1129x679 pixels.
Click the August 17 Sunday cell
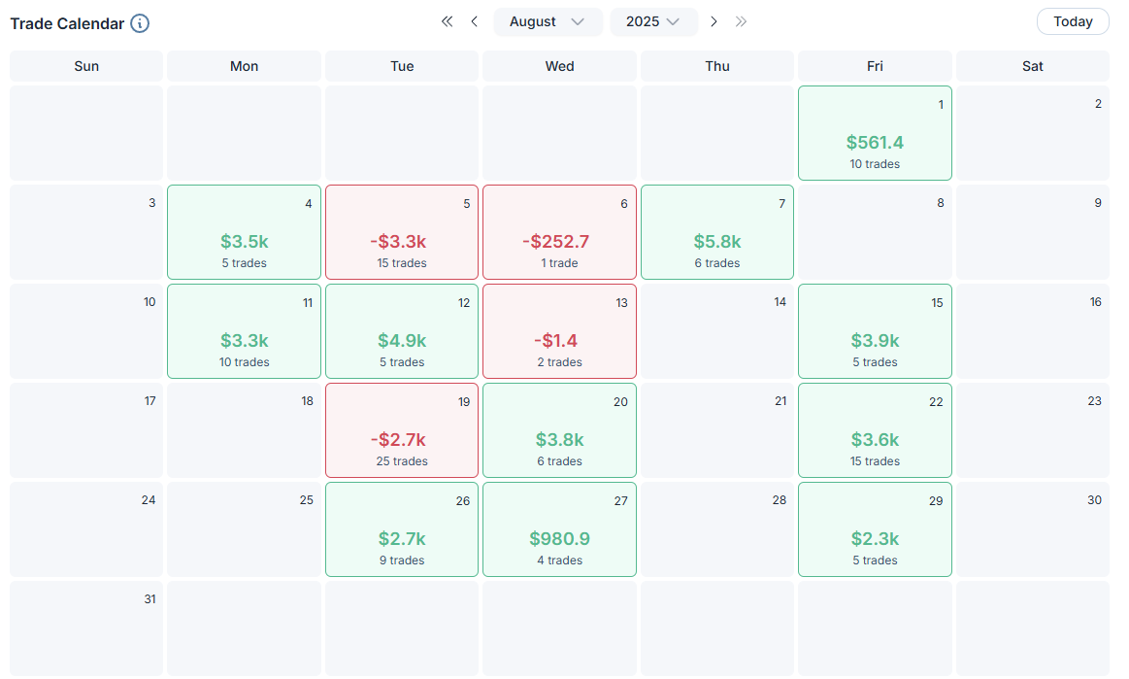(86, 430)
